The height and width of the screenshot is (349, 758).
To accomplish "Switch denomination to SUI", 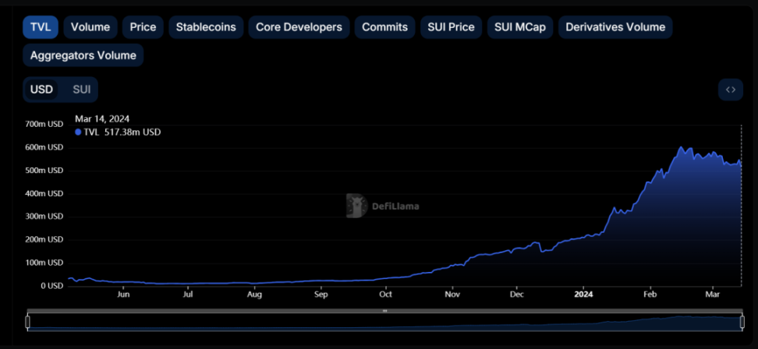I will tap(82, 90).
